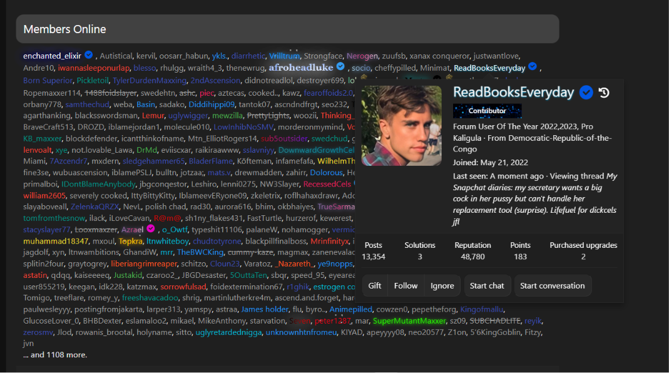This screenshot has height=373, width=669.
Task: Open member muhammad18347's profile
Action: pyautogui.click(x=56, y=241)
